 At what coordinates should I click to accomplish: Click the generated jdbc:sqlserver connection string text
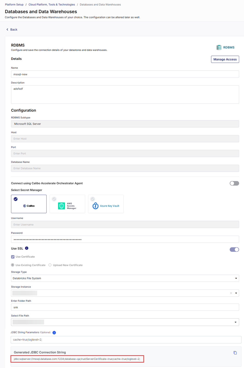click(77, 359)
